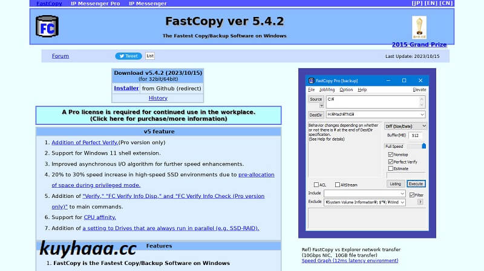Open the Drives run in parallel setting link
The height and width of the screenshot is (271, 484).
point(171,228)
